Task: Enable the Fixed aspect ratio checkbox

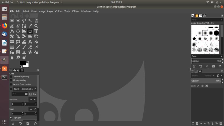Action: pyautogui.click(x=11, y=89)
